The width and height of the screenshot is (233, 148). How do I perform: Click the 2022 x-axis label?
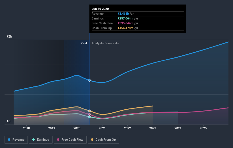127,128
